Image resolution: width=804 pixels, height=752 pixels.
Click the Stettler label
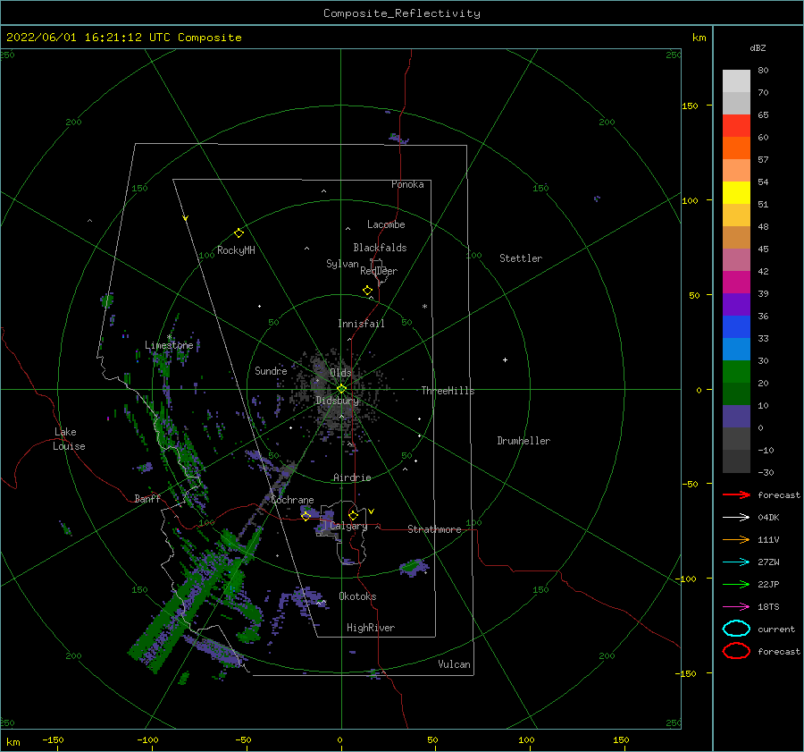click(521, 258)
